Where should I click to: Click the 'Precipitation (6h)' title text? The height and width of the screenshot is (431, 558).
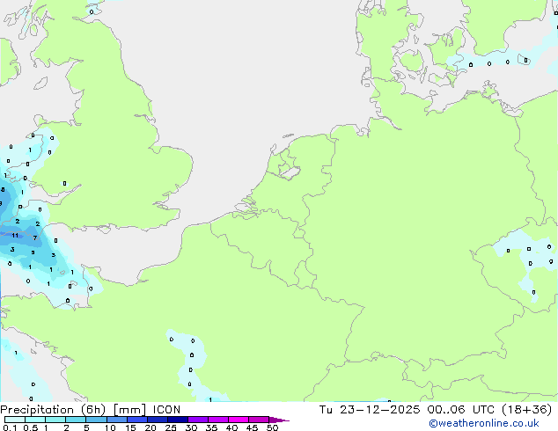[53, 410]
